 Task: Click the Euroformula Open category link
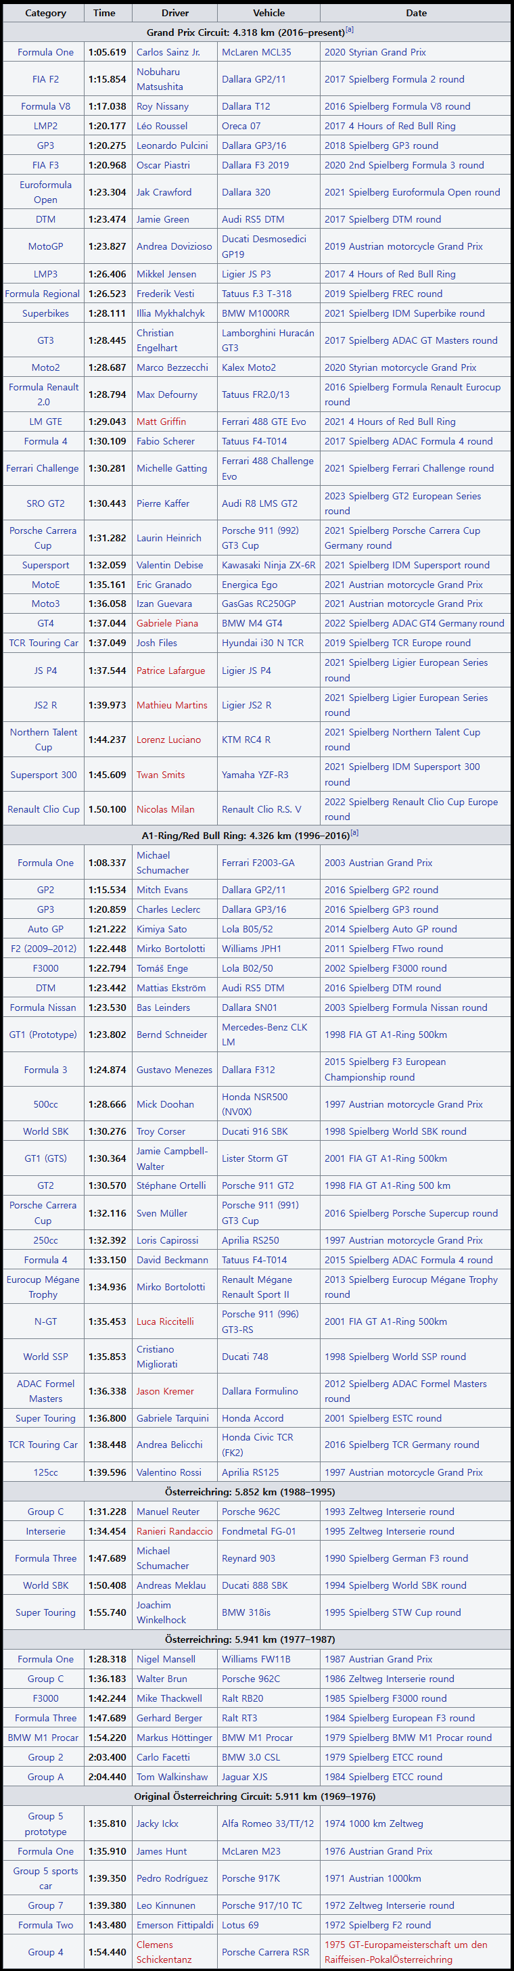point(45,192)
